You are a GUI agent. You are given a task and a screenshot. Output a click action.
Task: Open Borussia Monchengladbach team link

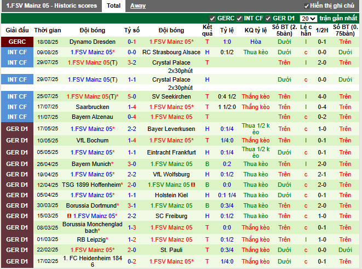(93, 227)
